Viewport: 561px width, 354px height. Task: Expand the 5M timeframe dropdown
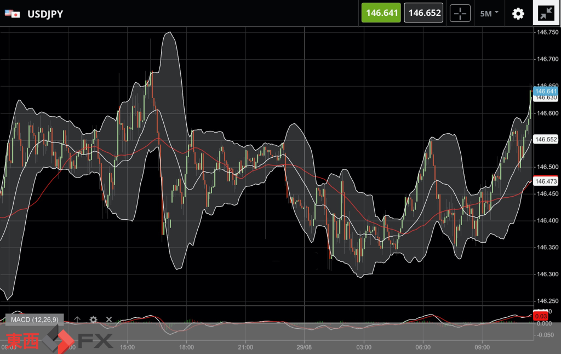[x=489, y=13]
